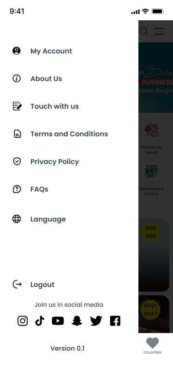The image size is (173, 374).
Task: Select the Attraction & Leisure category
Action: tap(151, 178)
